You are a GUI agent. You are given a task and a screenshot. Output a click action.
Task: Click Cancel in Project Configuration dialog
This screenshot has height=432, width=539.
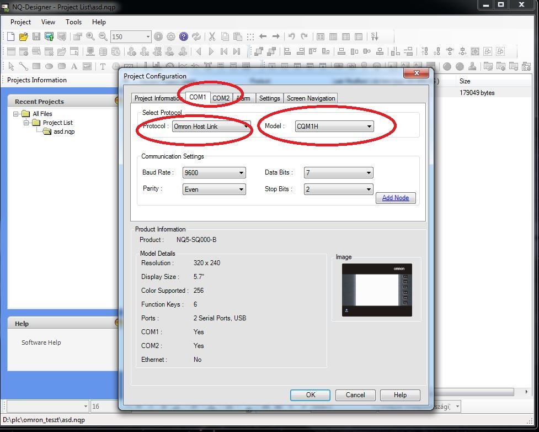tap(355, 395)
